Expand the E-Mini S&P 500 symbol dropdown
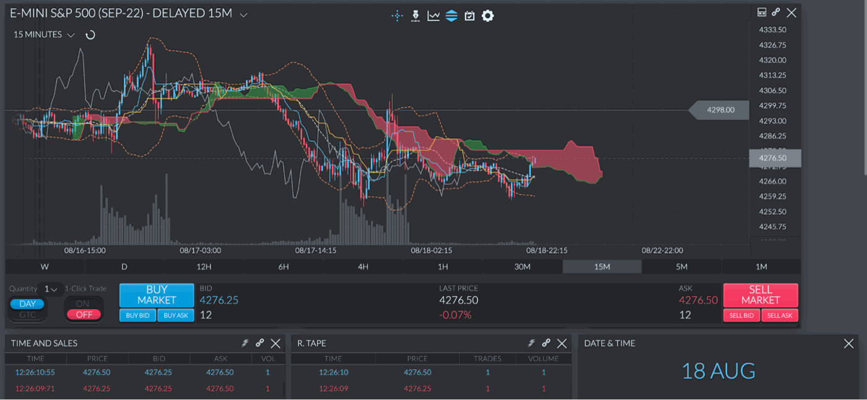The width and height of the screenshot is (867, 400). click(x=244, y=15)
